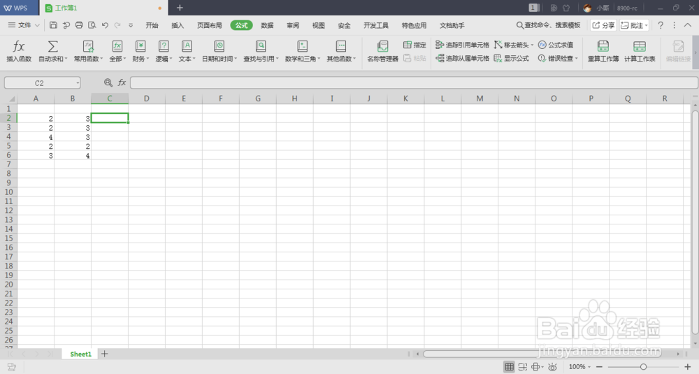Open the 逻辑 logical functions icon

[164, 46]
